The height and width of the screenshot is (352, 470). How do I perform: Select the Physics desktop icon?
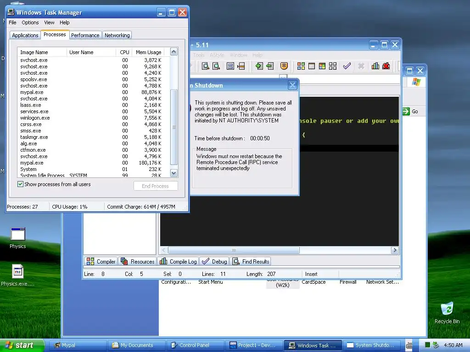18,238
